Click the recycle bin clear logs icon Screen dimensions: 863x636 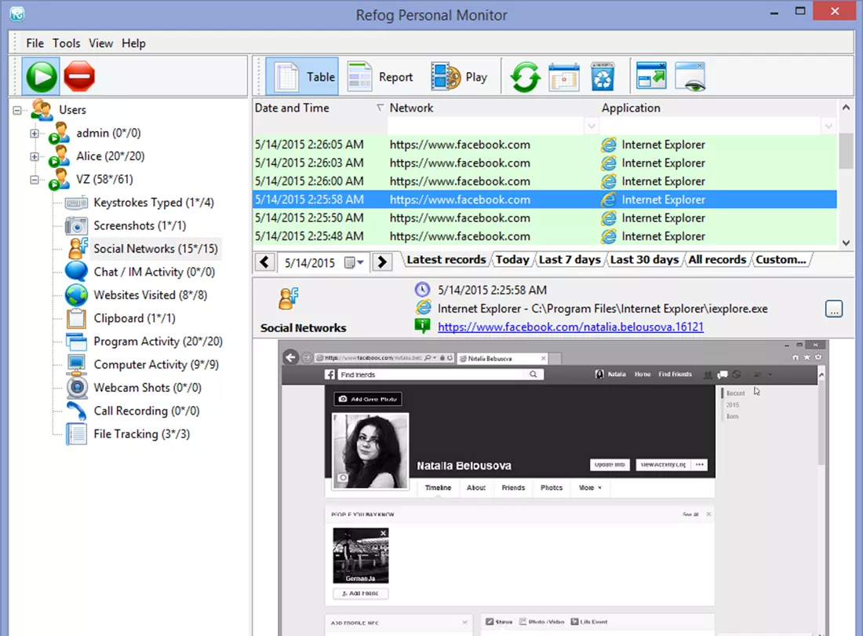click(x=603, y=76)
